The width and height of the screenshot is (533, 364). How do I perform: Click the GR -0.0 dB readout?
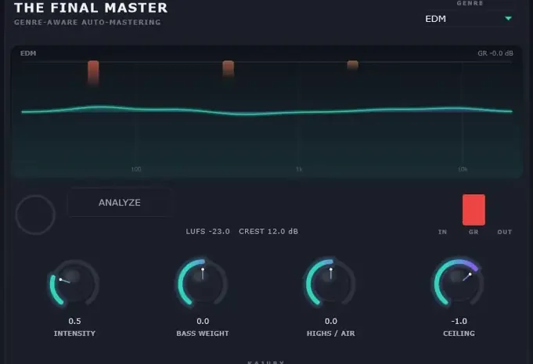tap(495, 53)
